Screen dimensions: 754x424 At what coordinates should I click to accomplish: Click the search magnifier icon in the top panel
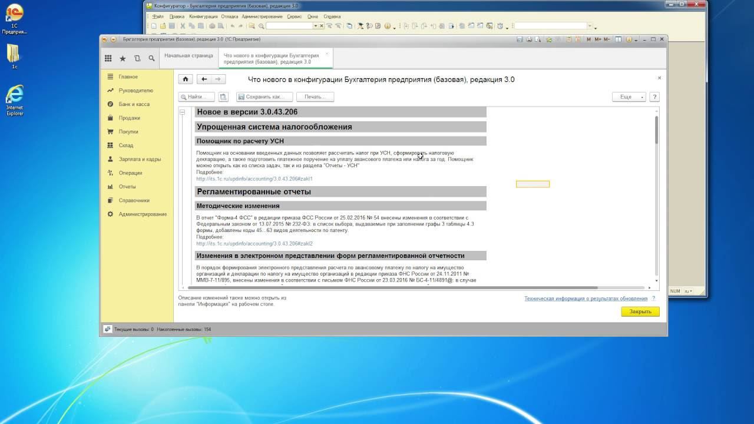point(151,58)
